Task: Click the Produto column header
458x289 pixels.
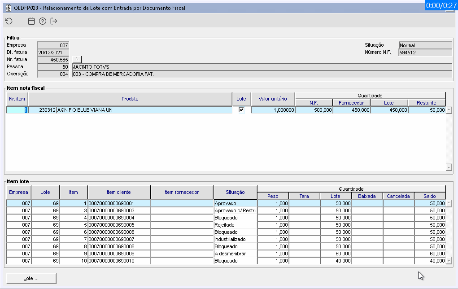Action: (x=130, y=99)
